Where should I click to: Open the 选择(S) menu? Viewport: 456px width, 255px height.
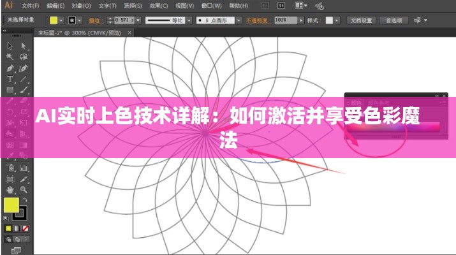[133, 6]
